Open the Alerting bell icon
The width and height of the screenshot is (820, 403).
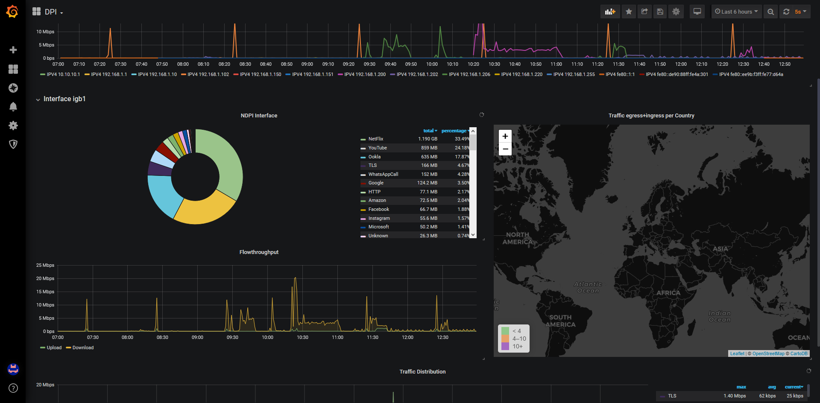coord(13,107)
